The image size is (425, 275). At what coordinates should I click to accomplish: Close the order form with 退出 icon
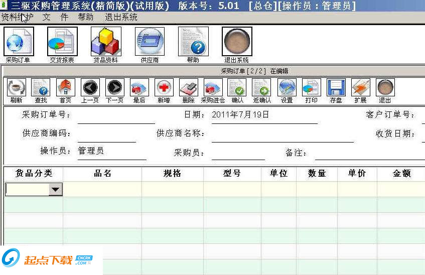[x=385, y=87]
